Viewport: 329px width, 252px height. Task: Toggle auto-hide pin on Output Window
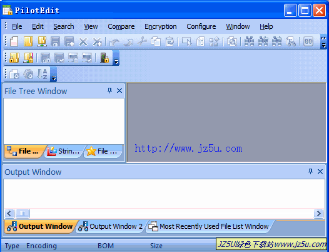coord(310,171)
